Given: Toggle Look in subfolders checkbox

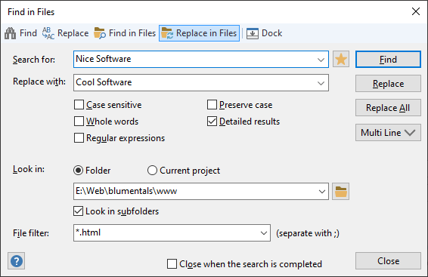Looking at the screenshot, I should point(79,211).
